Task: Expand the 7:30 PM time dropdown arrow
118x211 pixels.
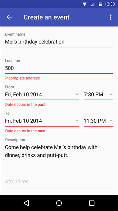Action: [x=111, y=94]
